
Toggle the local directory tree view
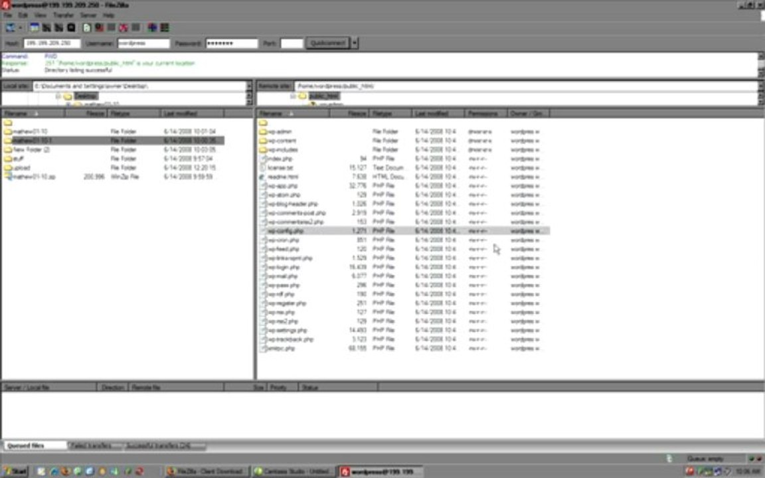[x=46, y=28]
